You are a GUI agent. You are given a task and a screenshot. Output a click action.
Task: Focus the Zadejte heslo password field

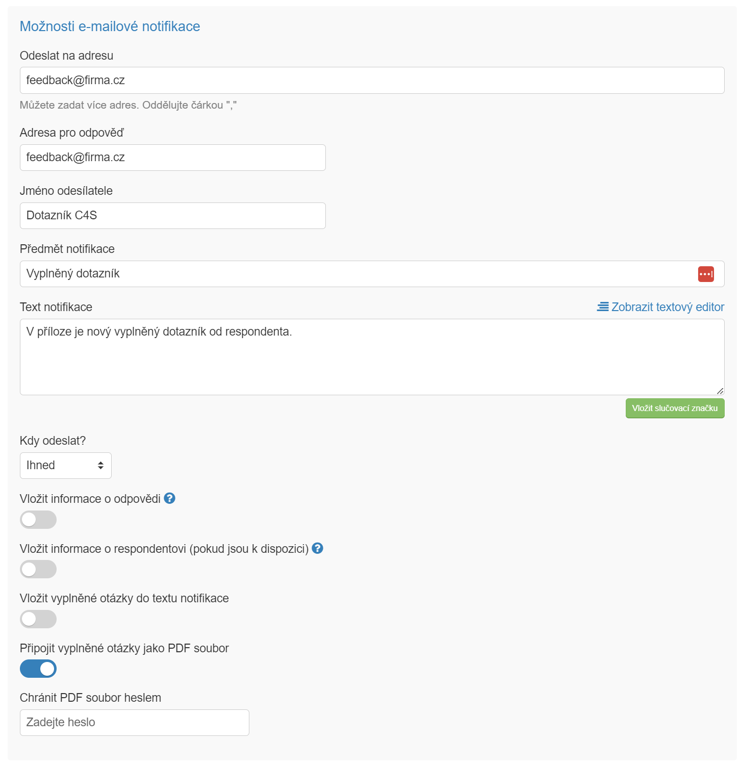[135, 723]
